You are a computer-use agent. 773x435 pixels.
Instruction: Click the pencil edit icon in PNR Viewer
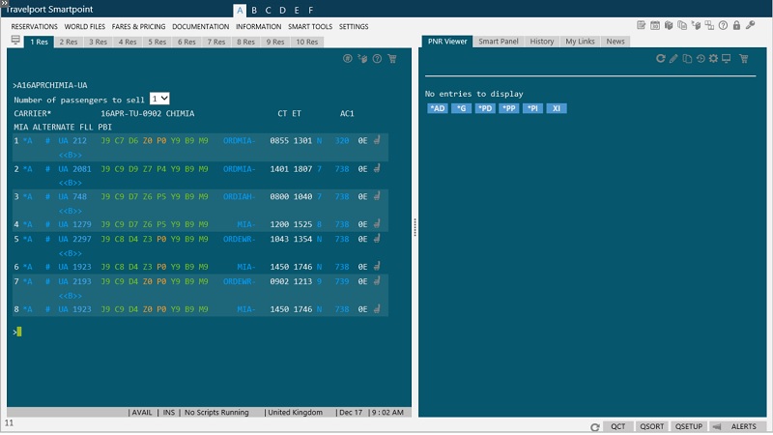point(673,59)
